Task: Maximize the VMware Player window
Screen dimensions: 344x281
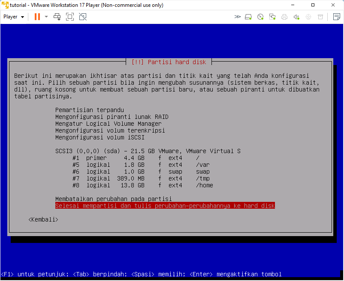Action: [x=313, y=5]
